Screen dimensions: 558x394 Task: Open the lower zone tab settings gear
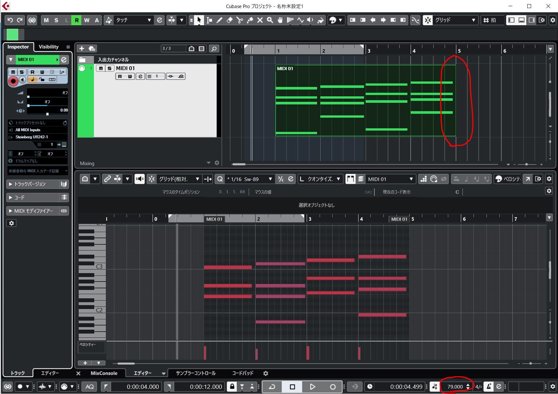[266, 373]
